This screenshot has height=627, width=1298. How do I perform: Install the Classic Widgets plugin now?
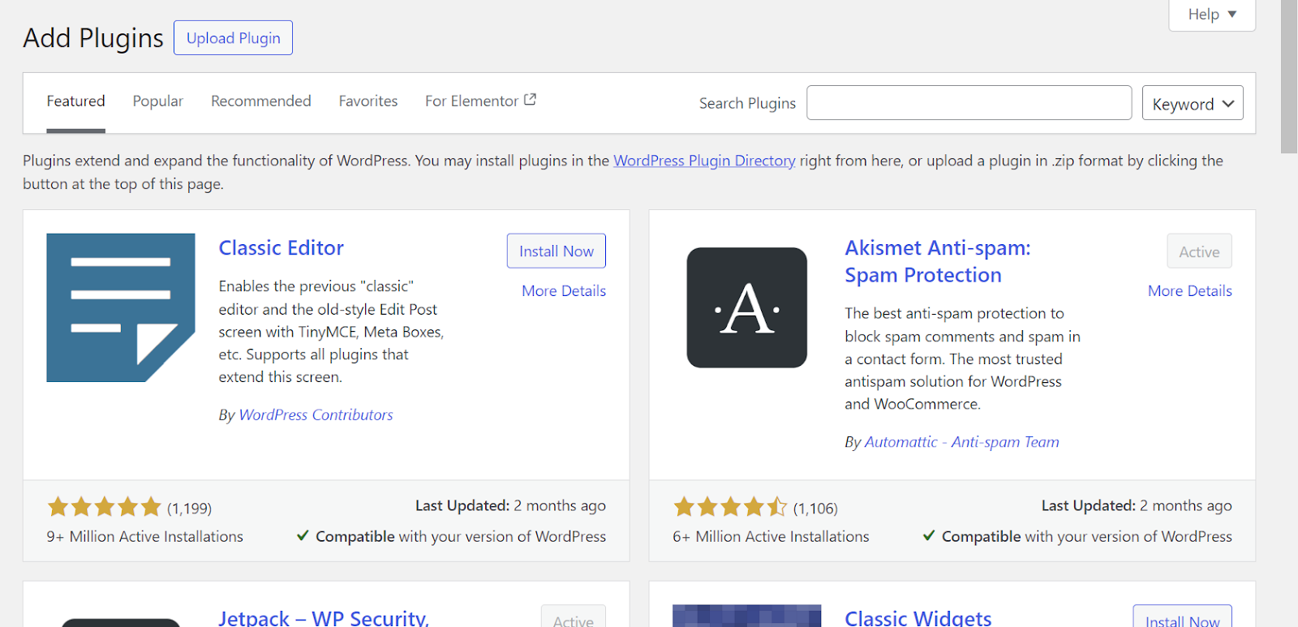(1182, 617)
